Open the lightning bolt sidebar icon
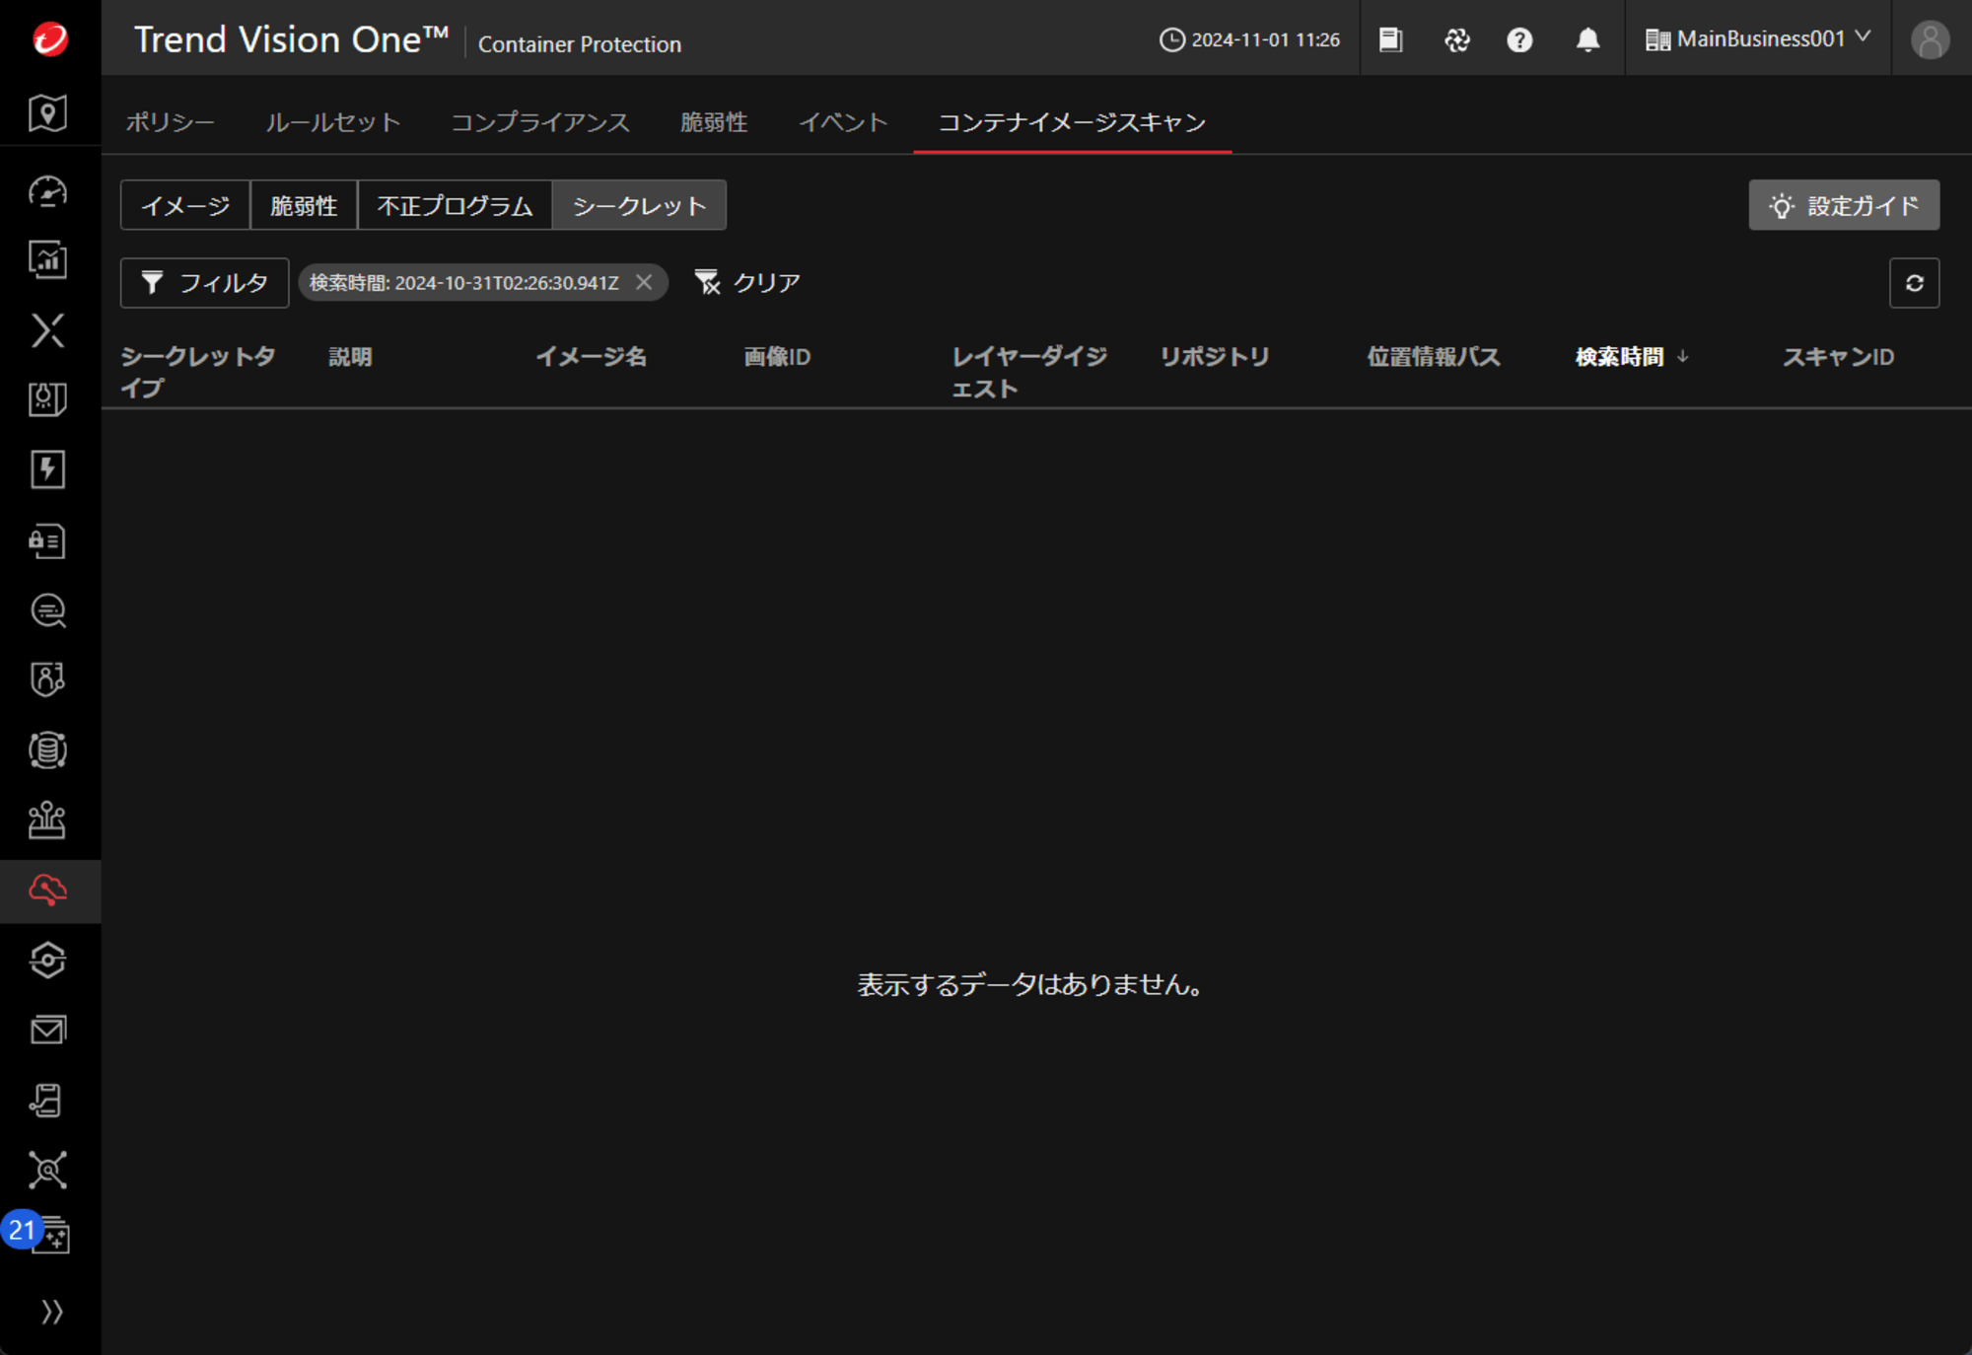 click(48, 469)
